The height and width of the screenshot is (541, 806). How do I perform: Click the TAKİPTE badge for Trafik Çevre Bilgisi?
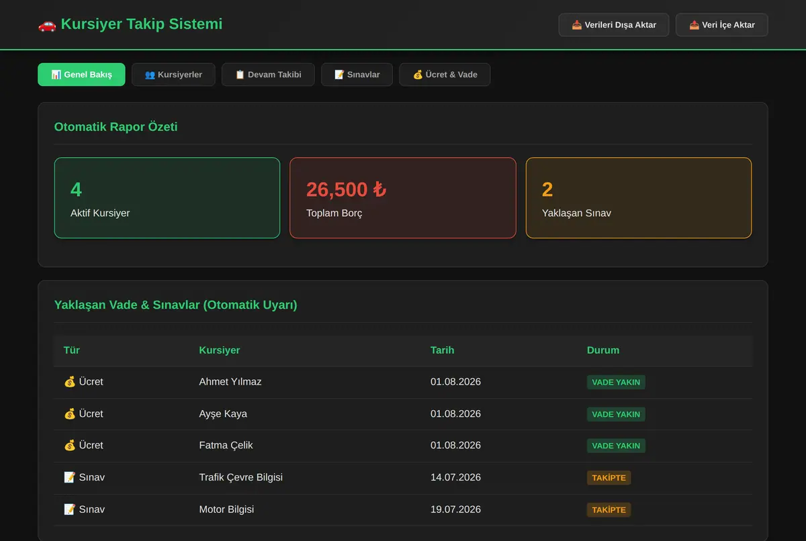(609, 478)
